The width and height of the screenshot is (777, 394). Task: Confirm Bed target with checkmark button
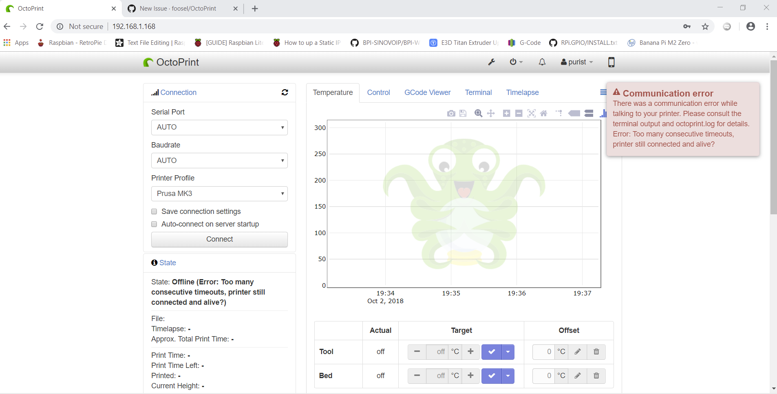pos(492,376)
